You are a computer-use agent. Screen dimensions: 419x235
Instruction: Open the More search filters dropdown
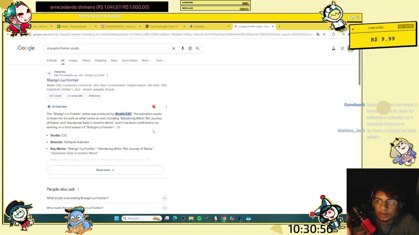click(x=146, y=60)
